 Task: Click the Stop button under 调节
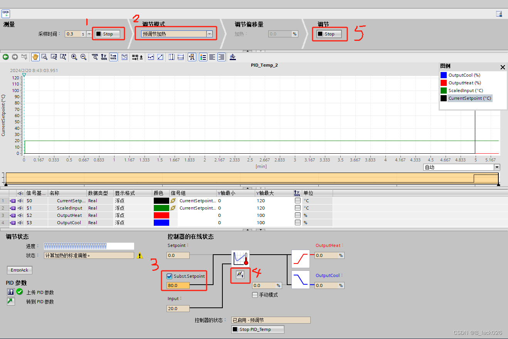point(330,34)
